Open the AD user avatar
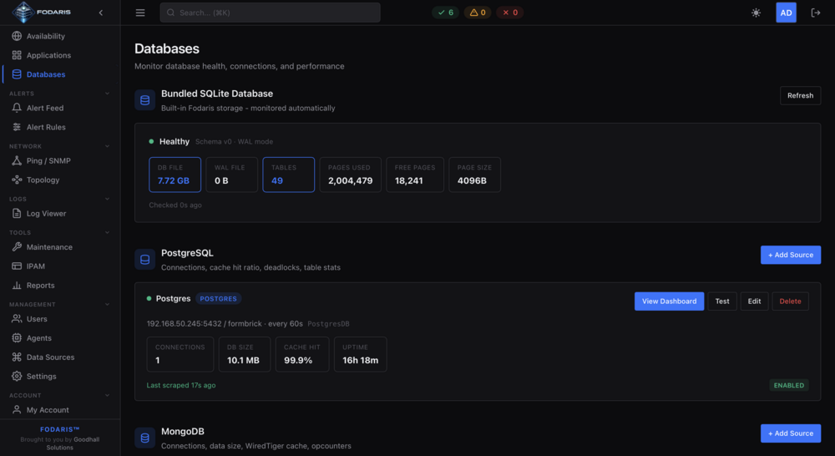 tap(786, 13)
